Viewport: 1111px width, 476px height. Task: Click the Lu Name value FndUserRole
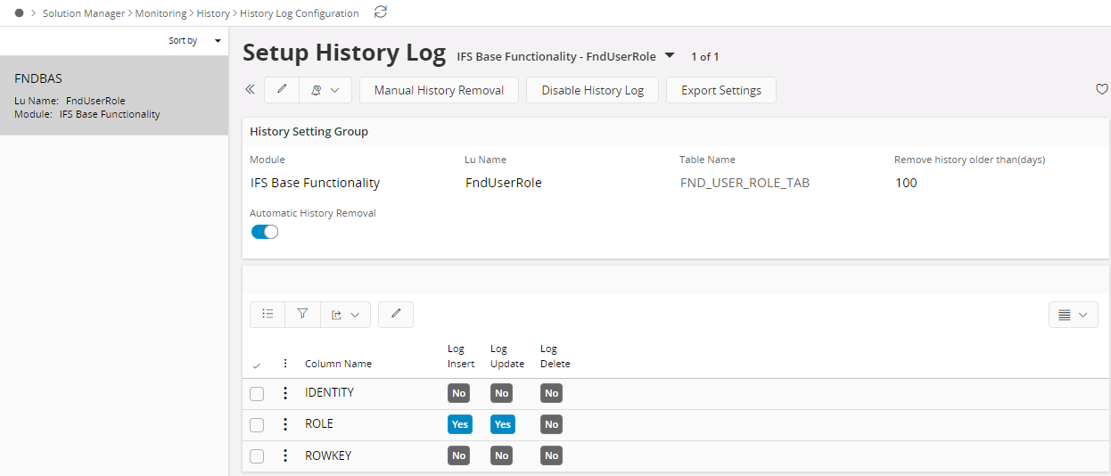(504, 183)
